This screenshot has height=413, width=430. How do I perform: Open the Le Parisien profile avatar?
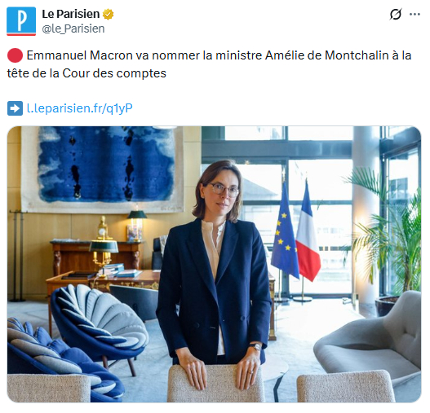click(21, 21)
